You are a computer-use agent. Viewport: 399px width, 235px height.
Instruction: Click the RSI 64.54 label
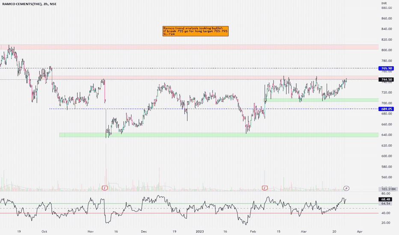[x=386, y=203]
